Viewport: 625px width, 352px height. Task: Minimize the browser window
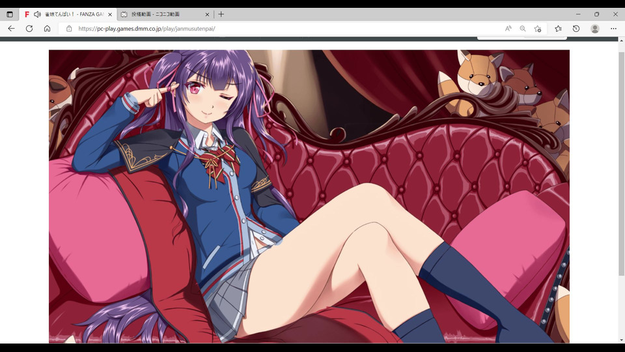click(578, 14)
